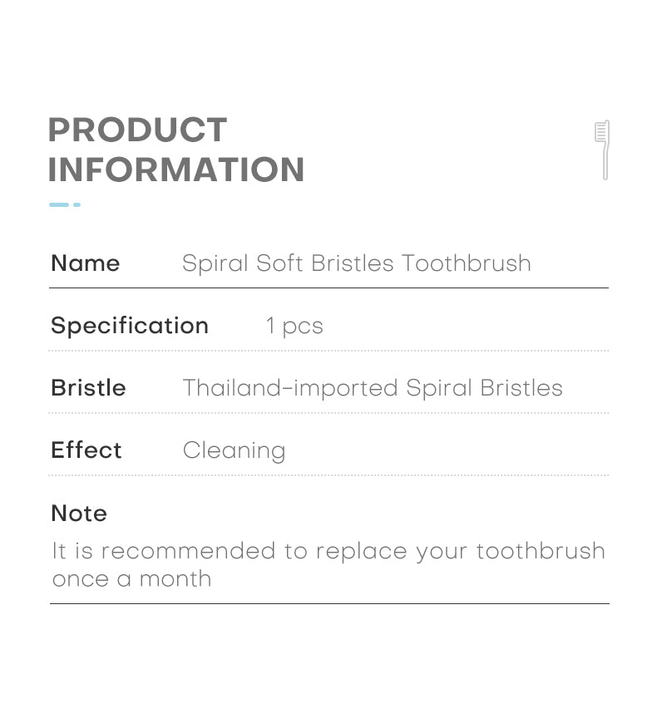Click the PRODUCT heading word
The image size is (657, 703).
[x=138, y=130]
